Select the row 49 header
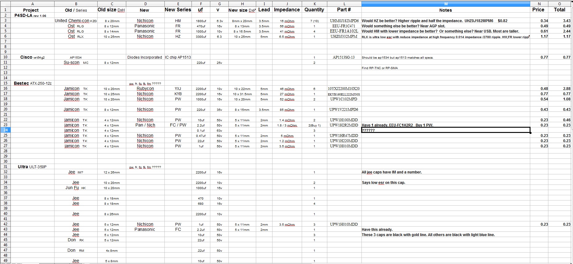 point(5,261)
